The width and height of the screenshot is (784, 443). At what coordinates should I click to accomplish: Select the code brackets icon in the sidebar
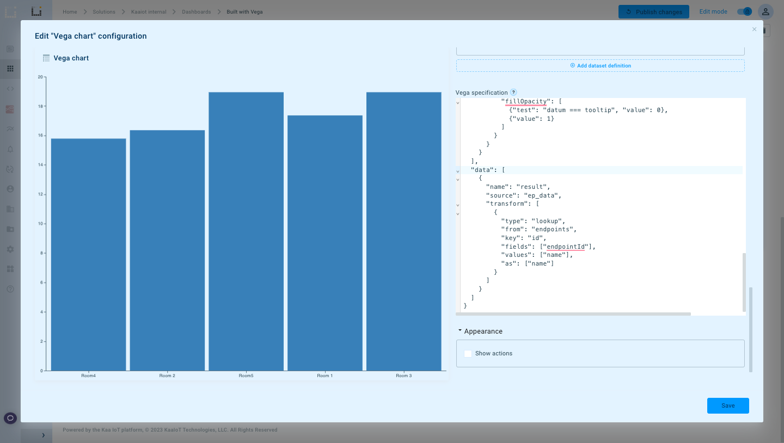click(10, 89)
